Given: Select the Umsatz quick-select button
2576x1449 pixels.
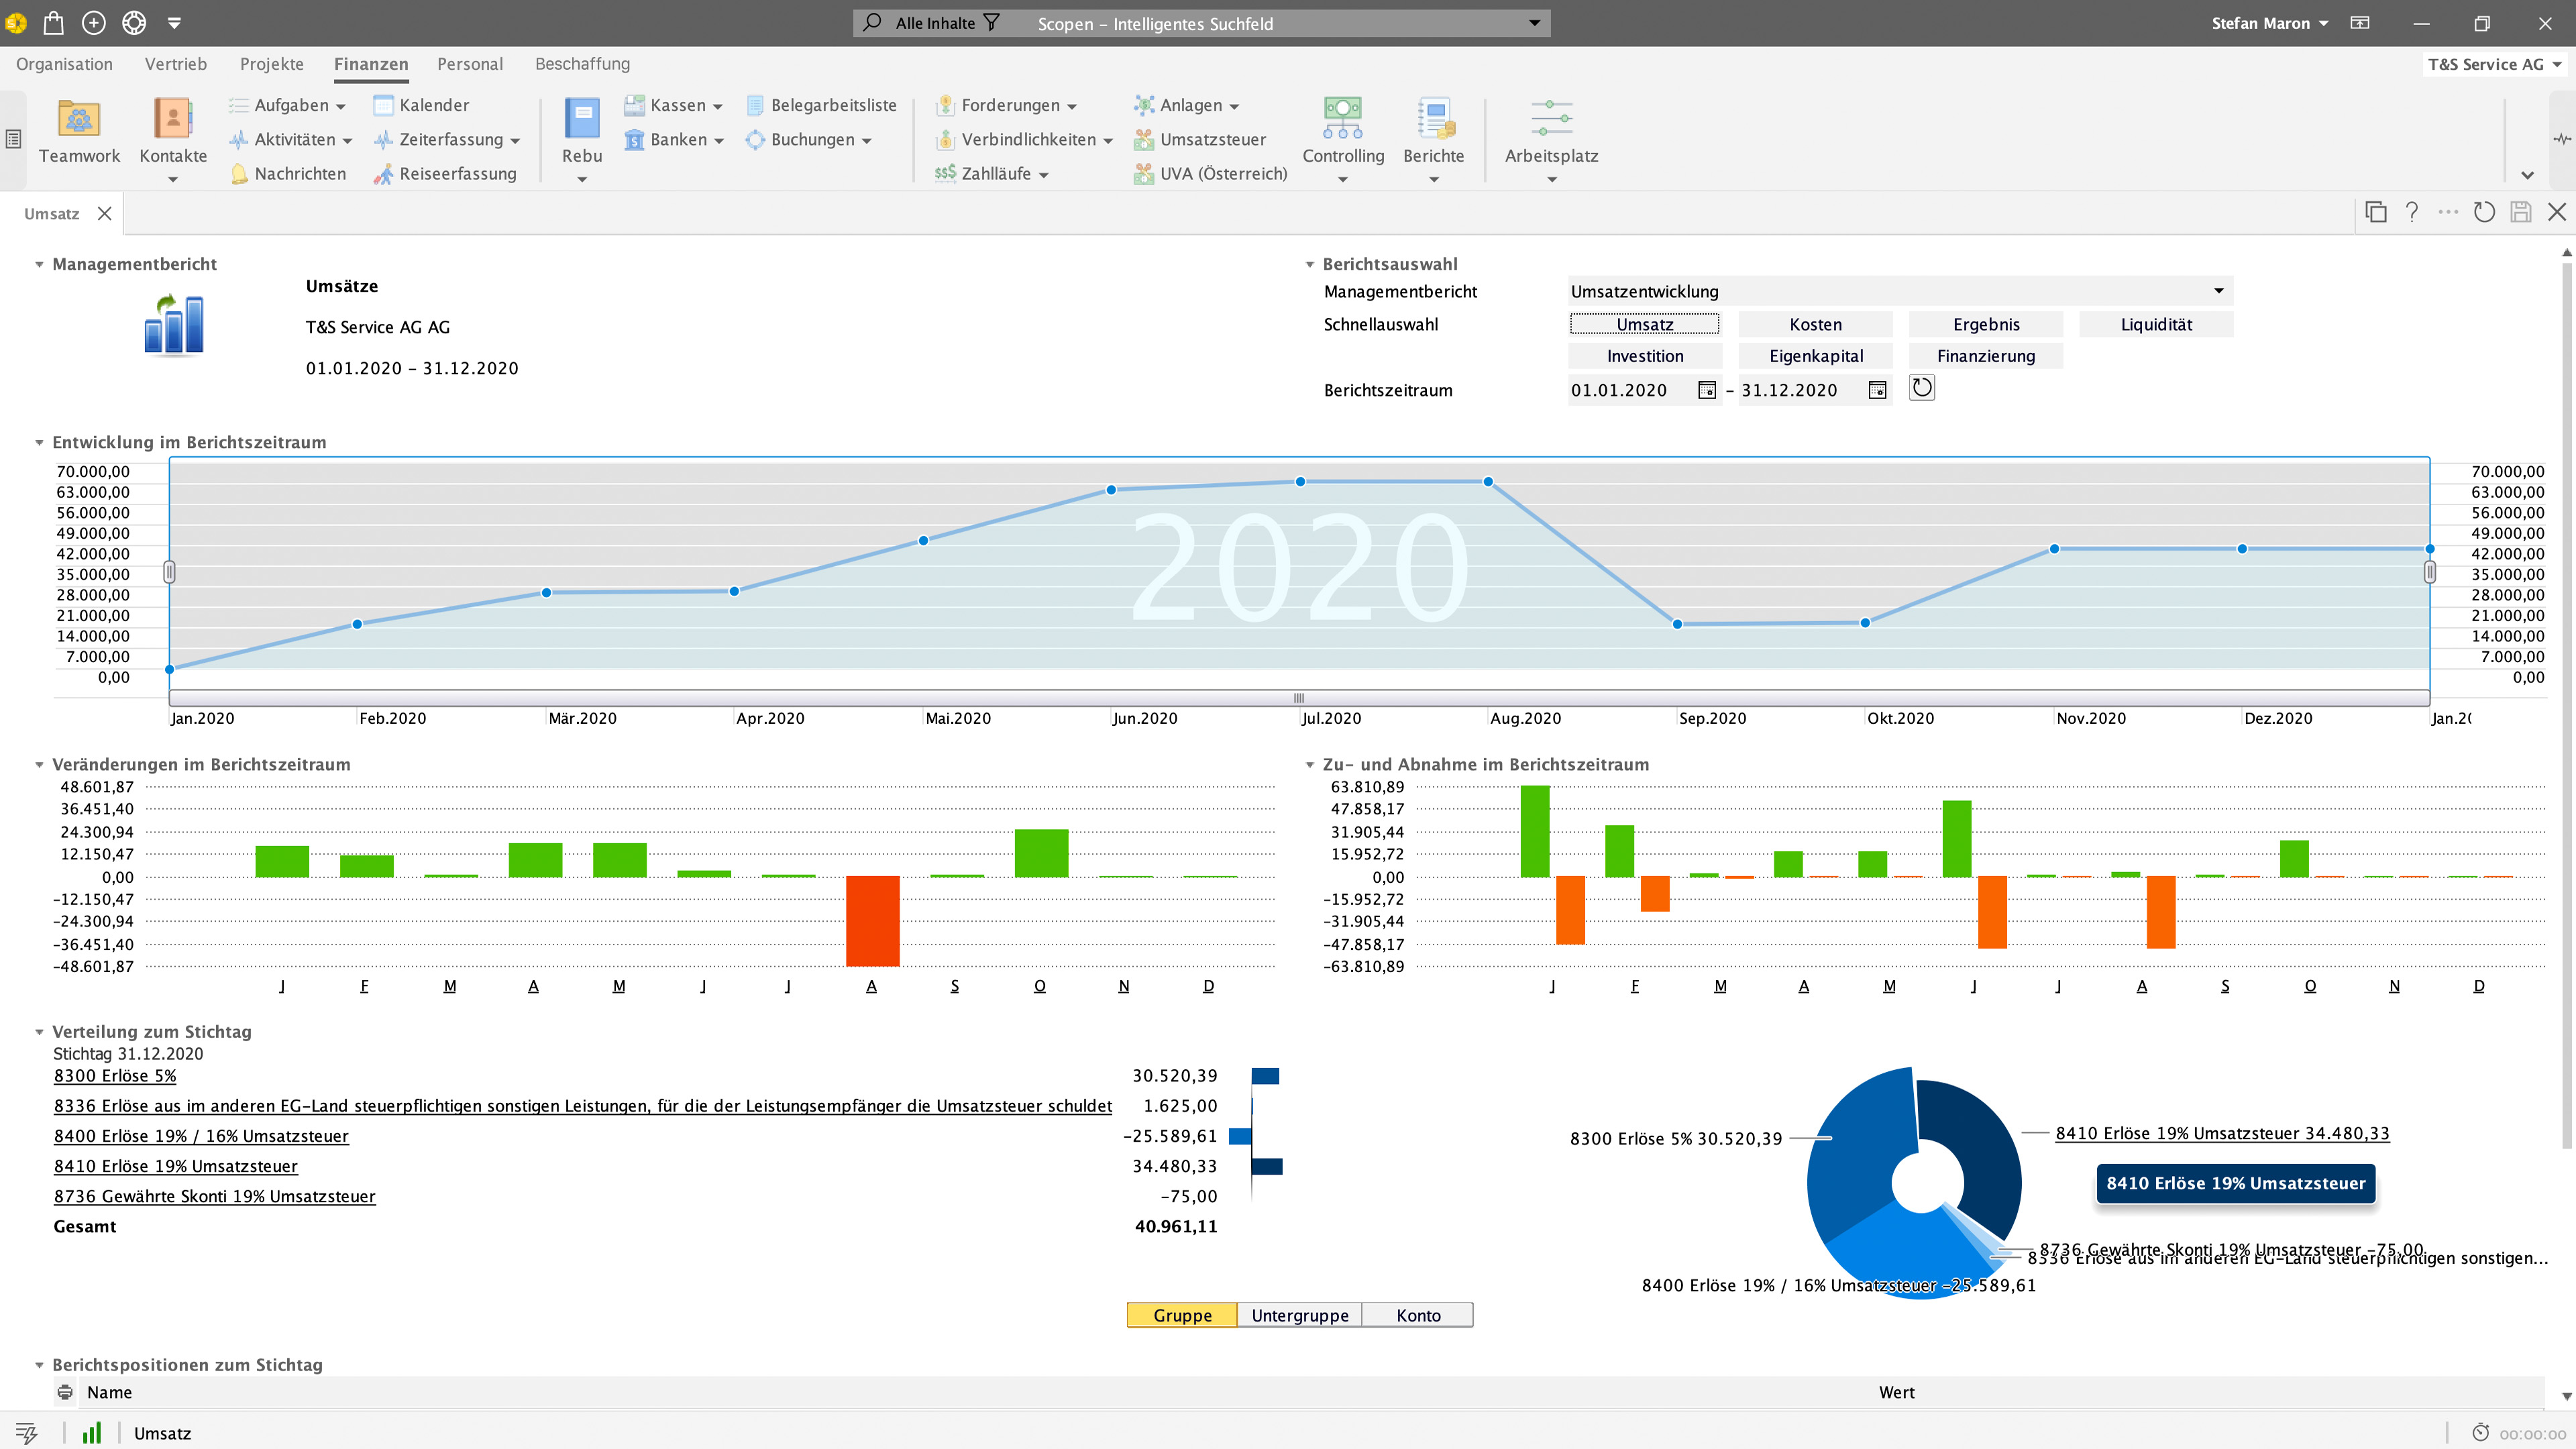Looking at the screenshot, I should click(x=1642, y=324).
